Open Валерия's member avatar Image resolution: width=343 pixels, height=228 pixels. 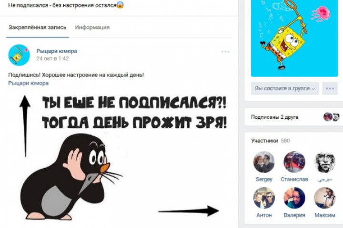pos(294,198)
